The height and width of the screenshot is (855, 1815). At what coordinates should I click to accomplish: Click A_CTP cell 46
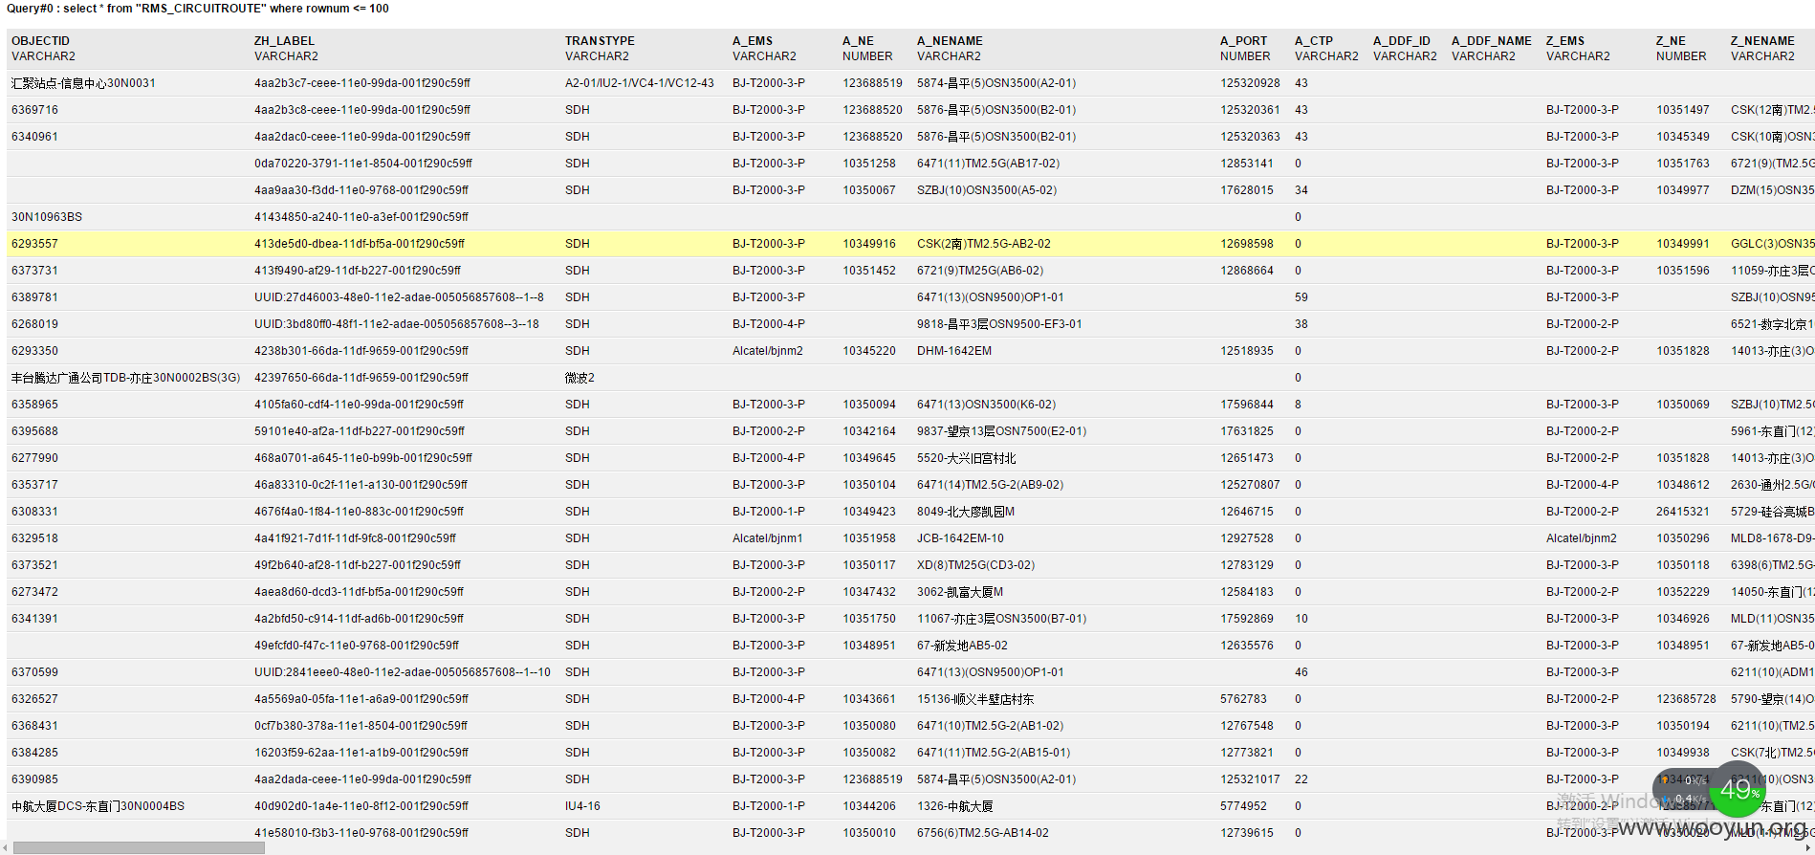[x=1301, y=672]
